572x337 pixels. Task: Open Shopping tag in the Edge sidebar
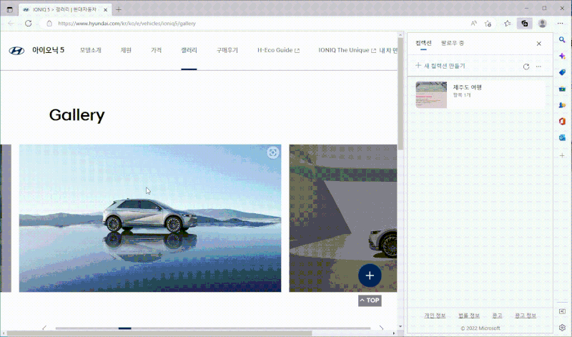(x=562, y=72)
